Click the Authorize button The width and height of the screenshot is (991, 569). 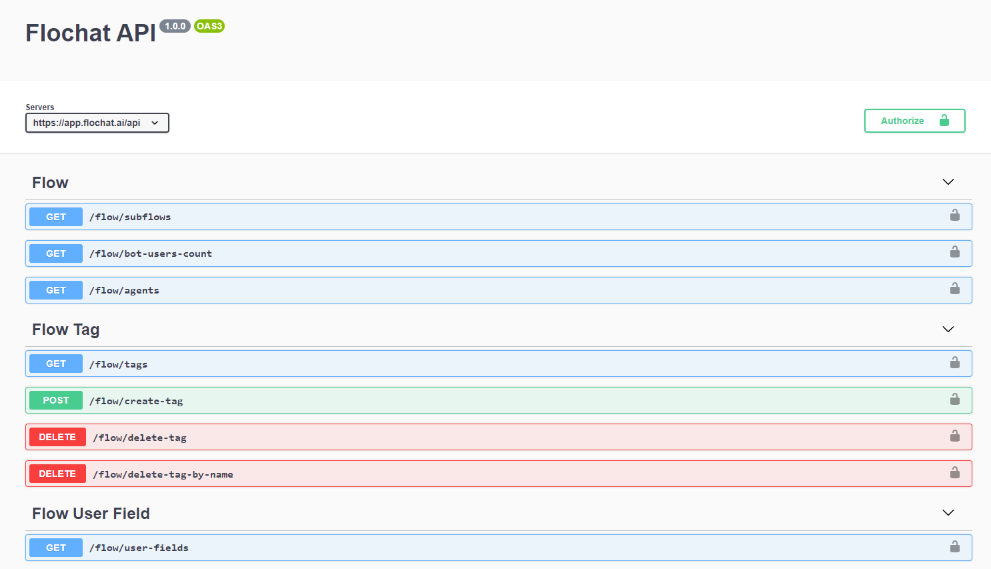click(x=914, y=121)
